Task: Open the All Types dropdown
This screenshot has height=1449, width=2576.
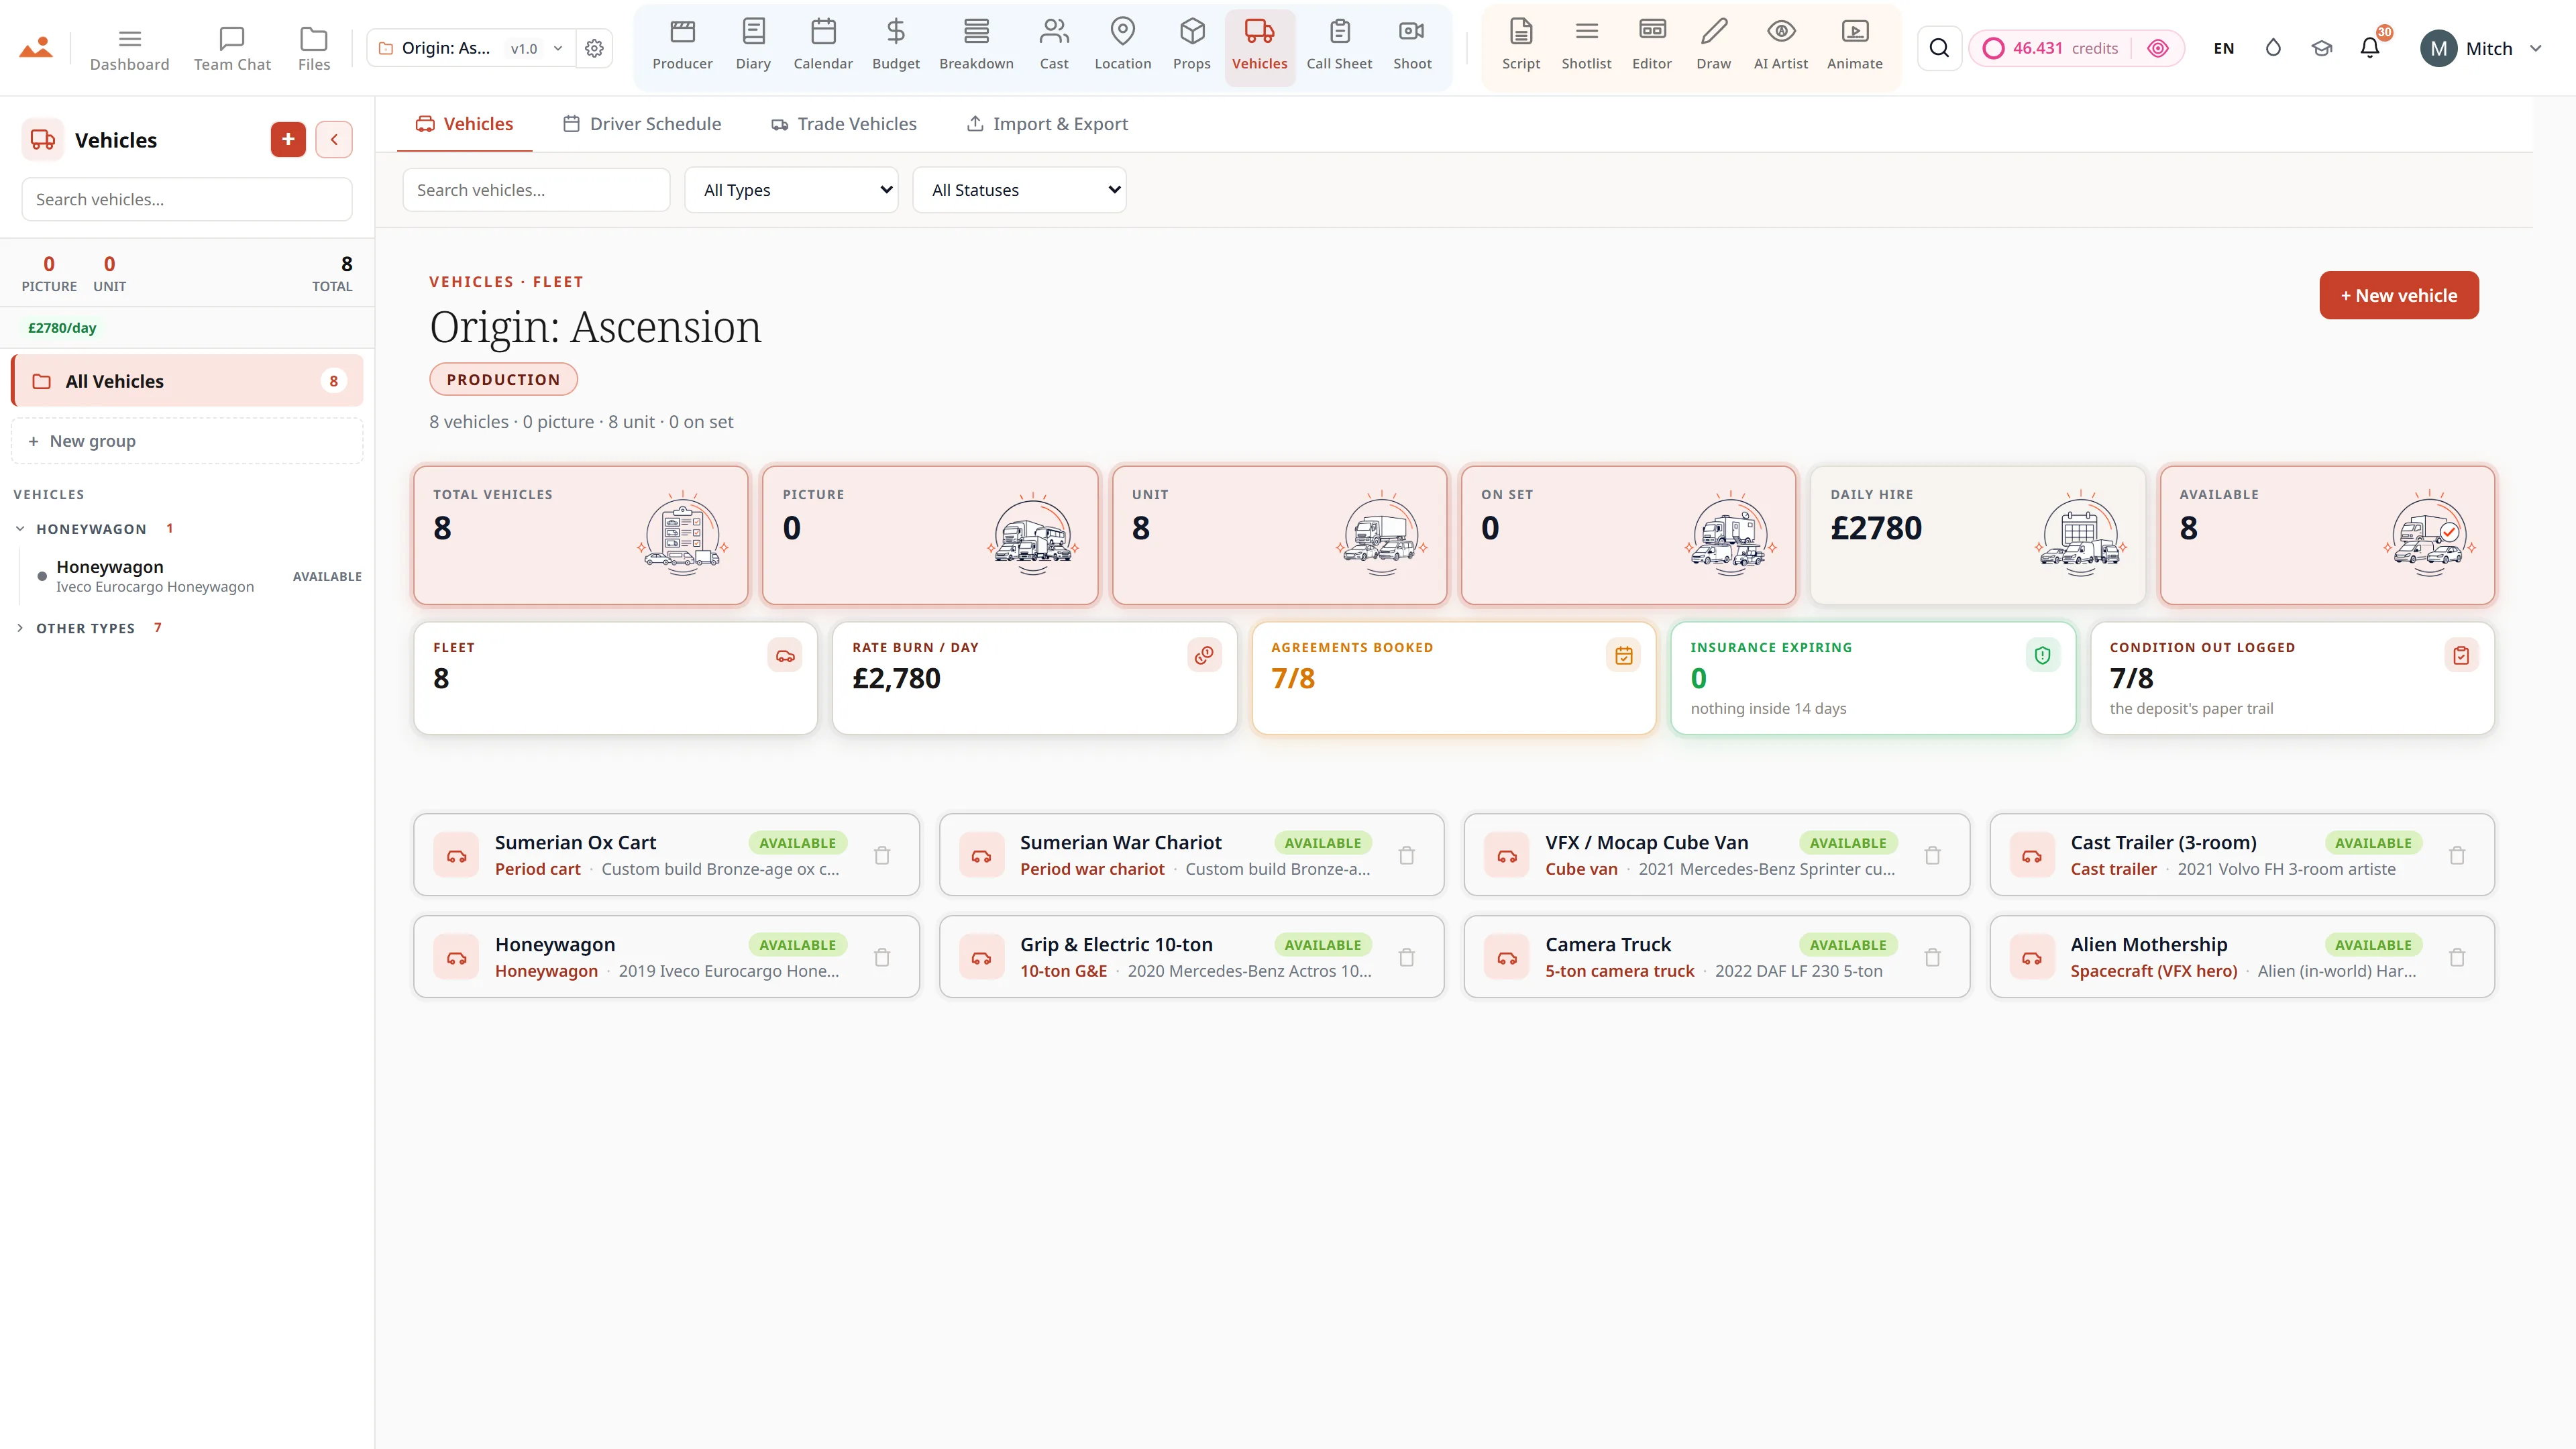Action: pyautogui.click(x=791, y=190)
